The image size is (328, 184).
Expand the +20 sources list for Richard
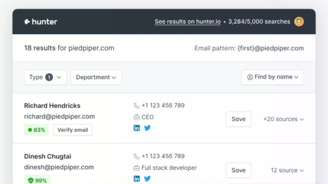pos(283,119)
